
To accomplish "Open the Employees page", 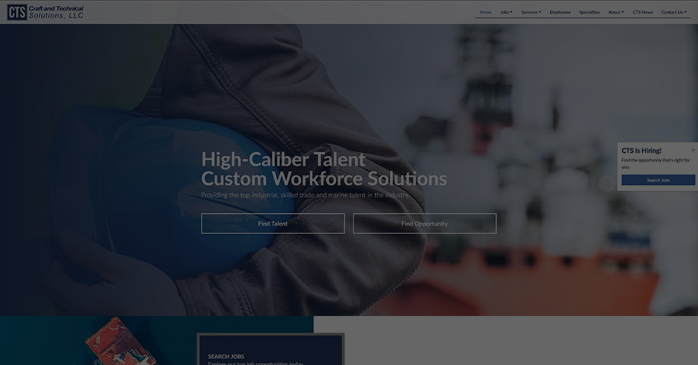I will [x=560, y=12].
